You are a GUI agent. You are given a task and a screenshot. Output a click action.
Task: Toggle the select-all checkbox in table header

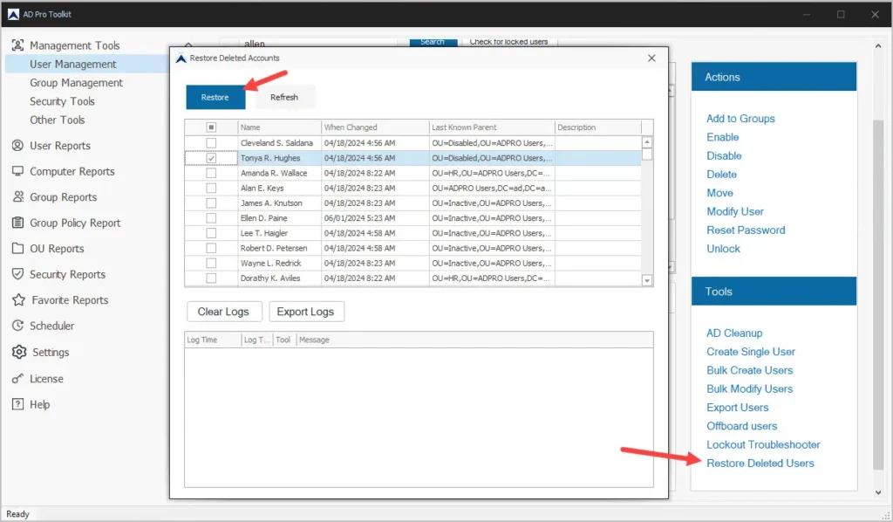[x=211, y=127]
